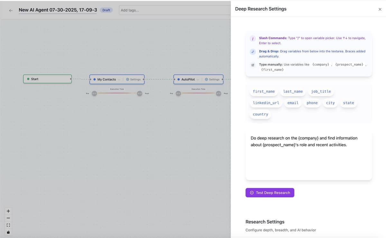Select the first_name variable chip
The height and width of the screenshot is (238, 386).
click(x=263, y=91)
